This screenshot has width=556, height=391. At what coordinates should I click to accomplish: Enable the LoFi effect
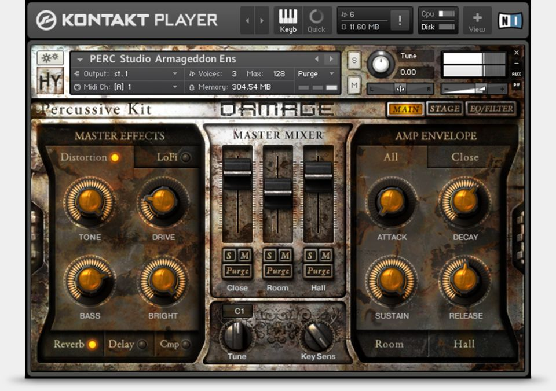(x=185, y=157)
